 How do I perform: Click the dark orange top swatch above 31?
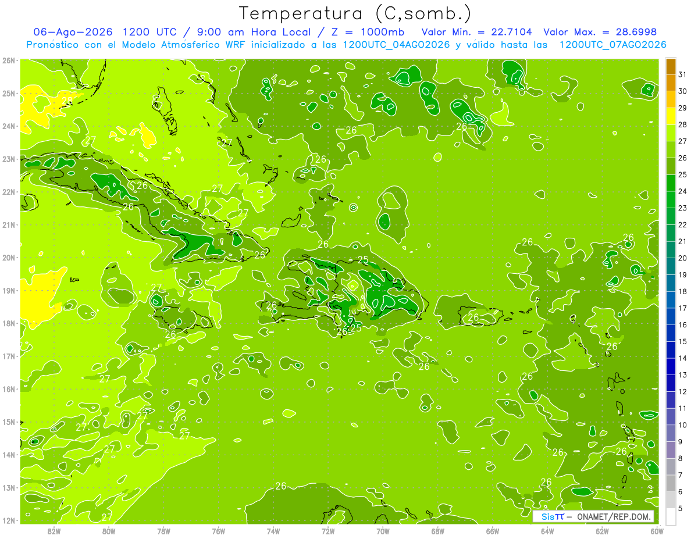[671, 66]
